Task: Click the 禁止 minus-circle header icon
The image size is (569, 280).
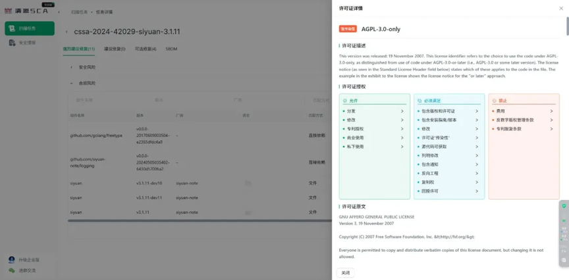Action: (x=494, y=101)
